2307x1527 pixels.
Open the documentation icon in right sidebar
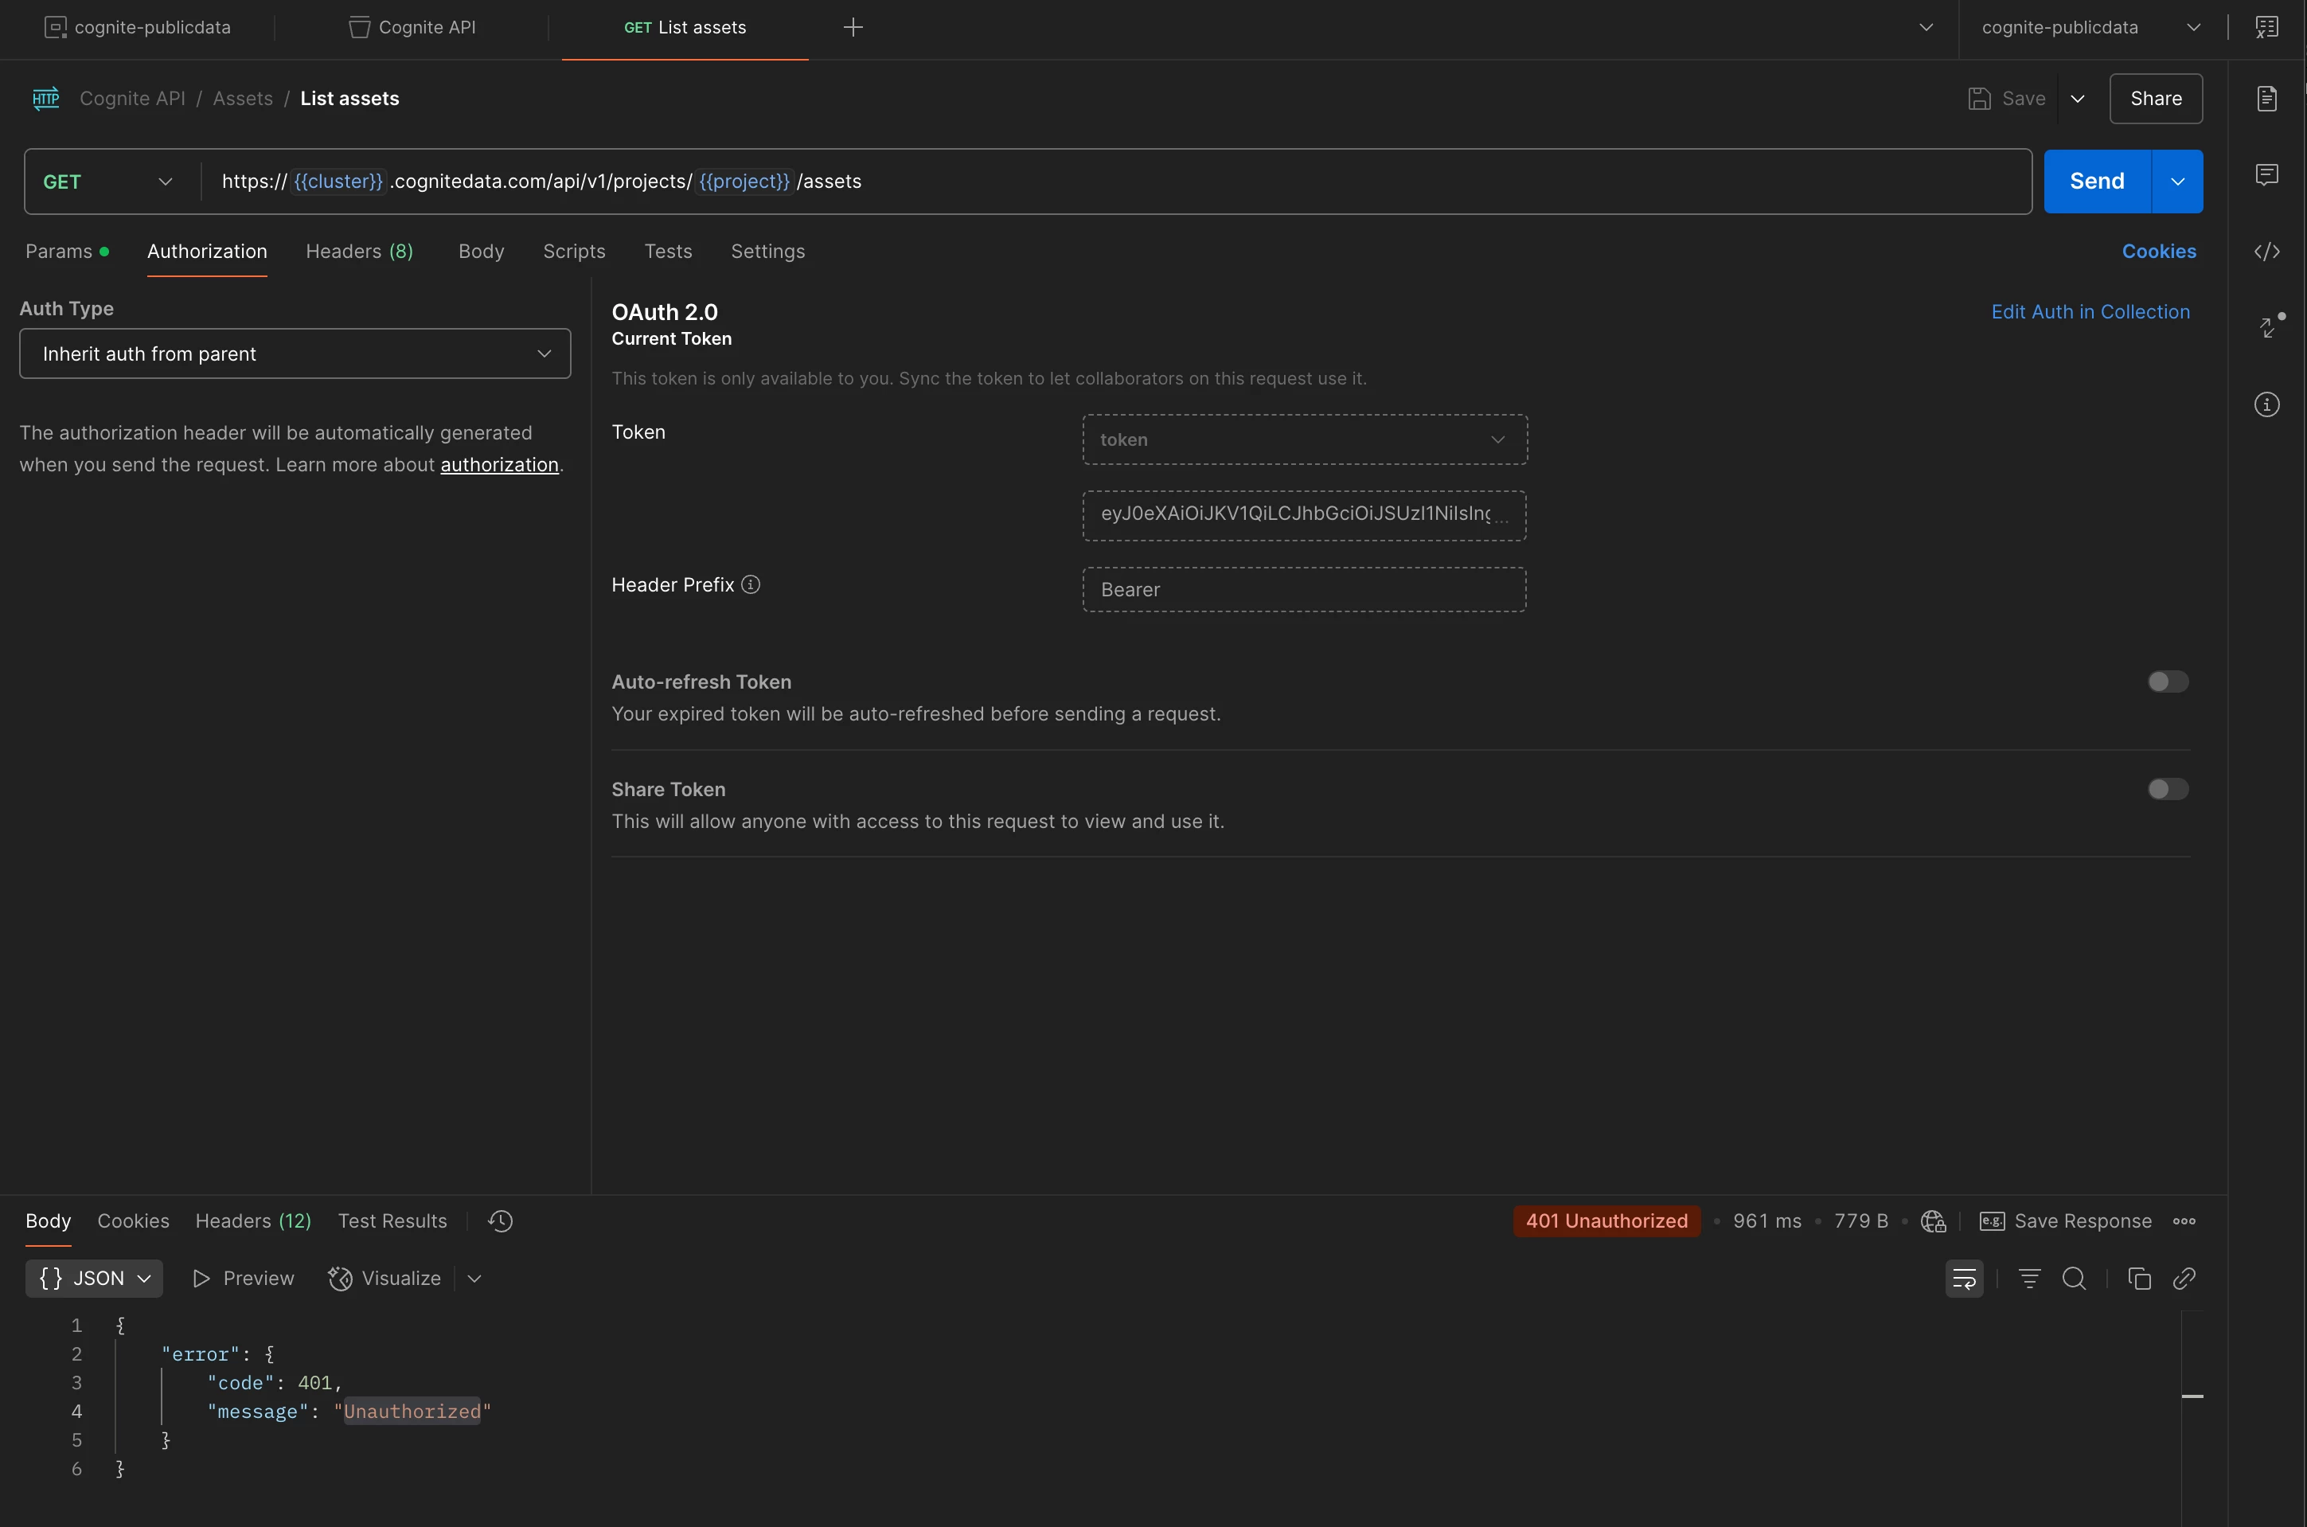coord(2266,99)
